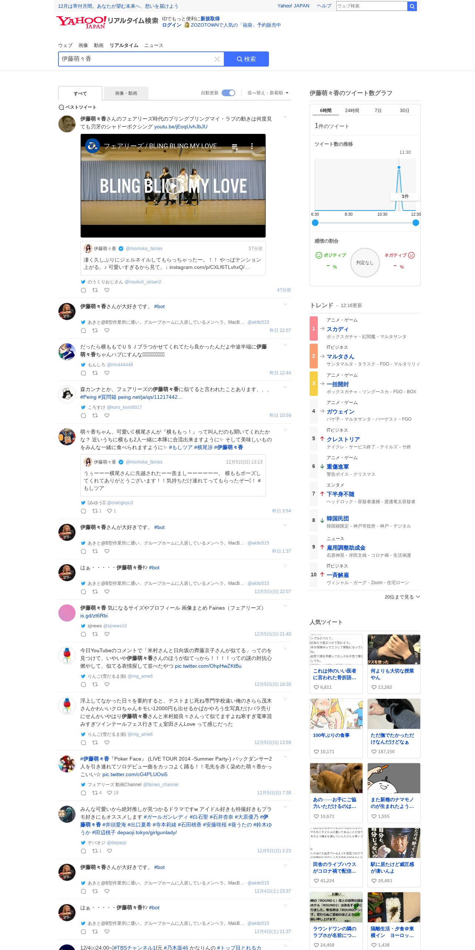Open the 雇用調整助成金 trend

(x=346, y=548)
